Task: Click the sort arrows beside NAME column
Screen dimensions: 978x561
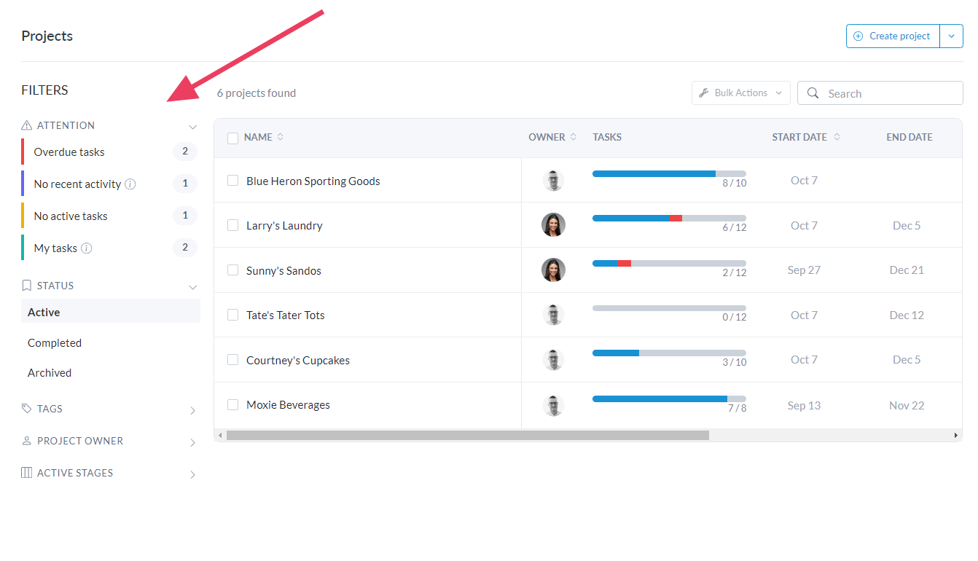Action: 281,137
